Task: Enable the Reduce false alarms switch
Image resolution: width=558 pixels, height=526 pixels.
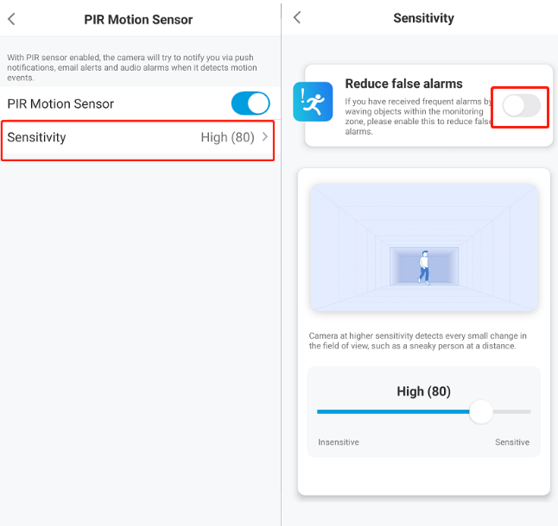Action: tap(521, 105)
